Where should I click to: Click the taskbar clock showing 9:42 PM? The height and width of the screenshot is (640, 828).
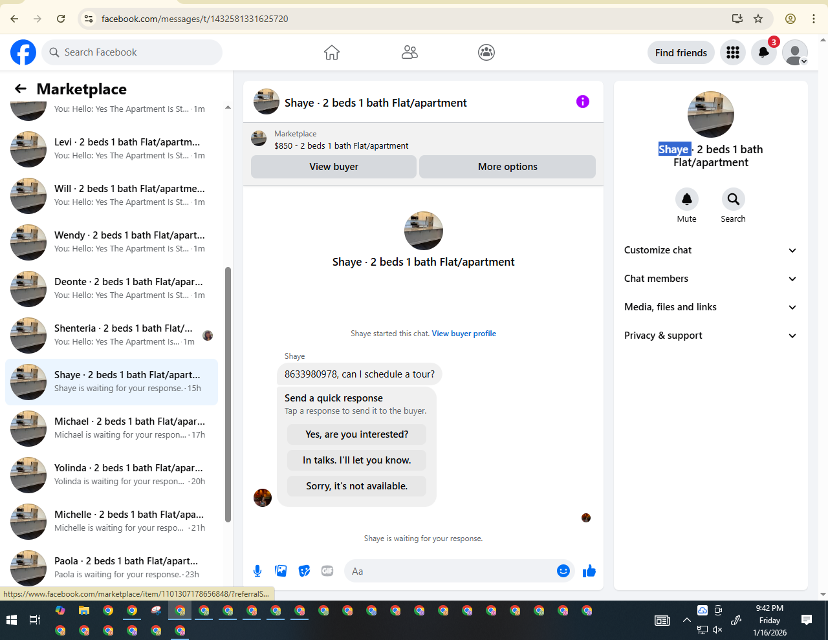coord(770,620)
